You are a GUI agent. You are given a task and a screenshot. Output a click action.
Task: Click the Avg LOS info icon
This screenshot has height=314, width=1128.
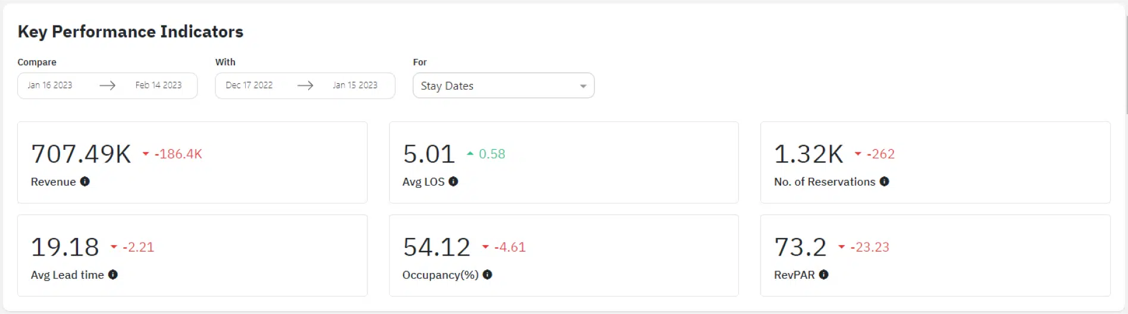[453, 181]
